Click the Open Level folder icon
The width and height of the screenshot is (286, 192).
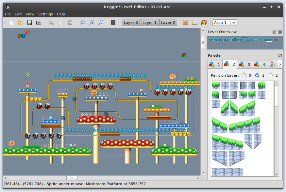point(20,23)
